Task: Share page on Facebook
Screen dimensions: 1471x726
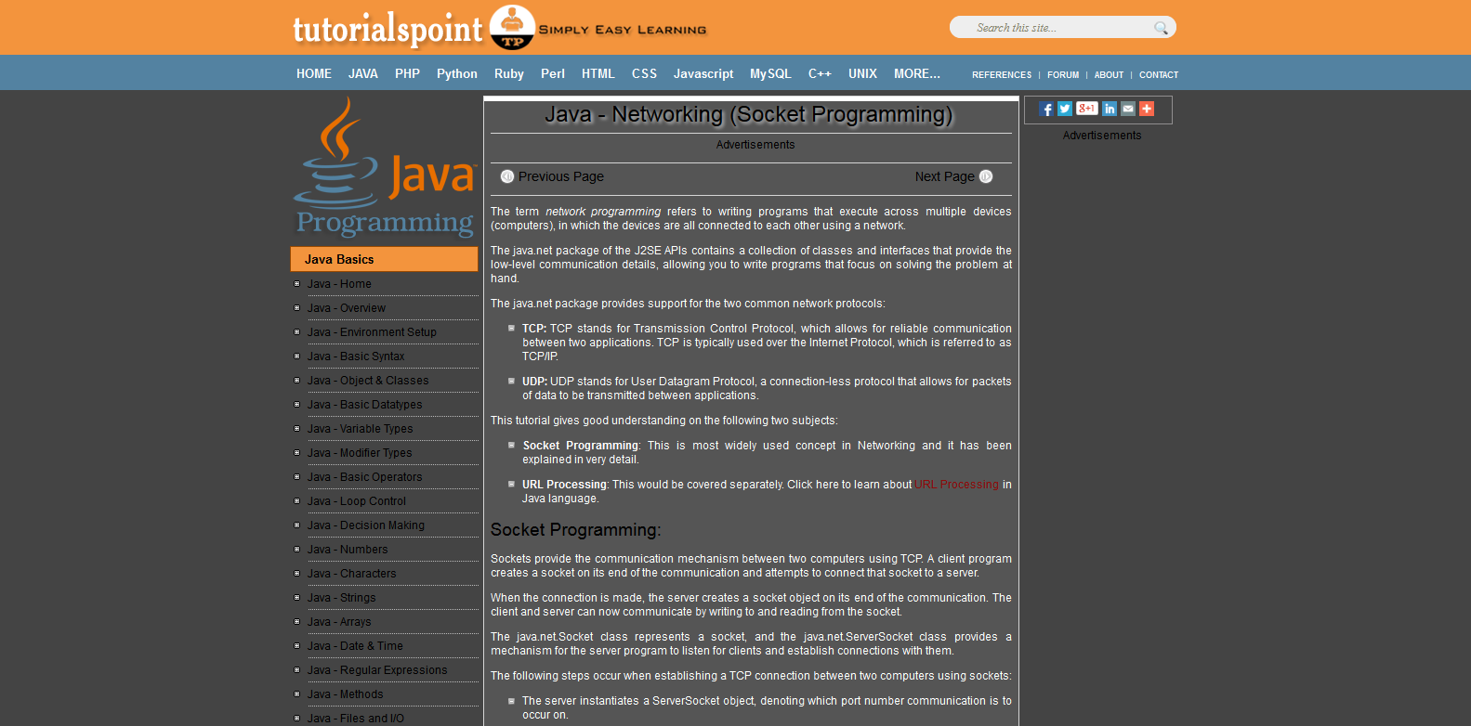Action: pos(1046,109)
